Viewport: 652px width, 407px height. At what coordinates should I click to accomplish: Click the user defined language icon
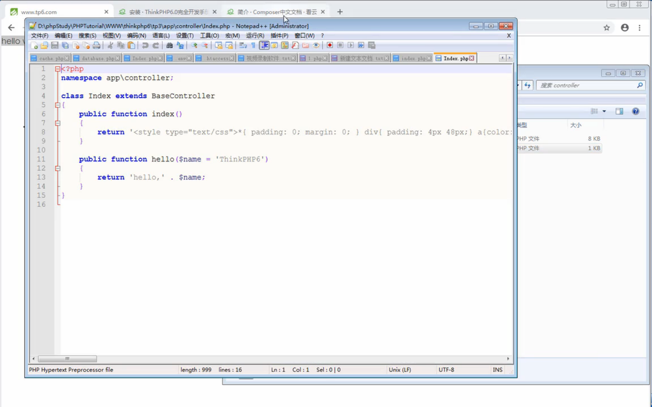pos(274,45)
